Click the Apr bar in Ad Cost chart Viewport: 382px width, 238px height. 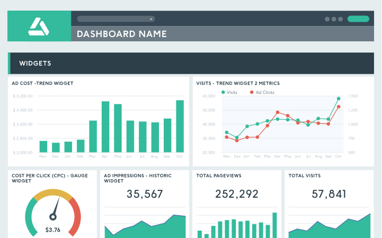pyautogui.click(x=105, y=127)
